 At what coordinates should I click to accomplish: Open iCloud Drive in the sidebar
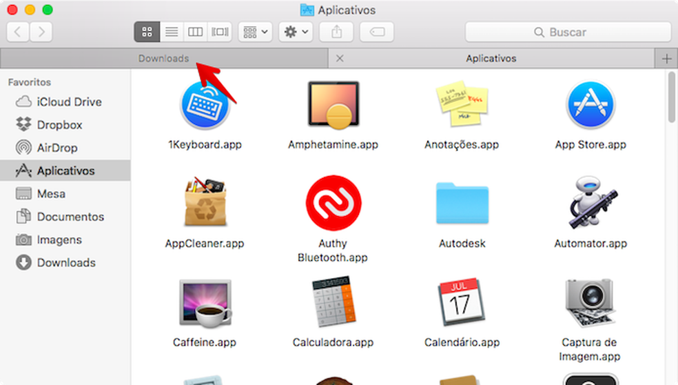click(65, 102)
